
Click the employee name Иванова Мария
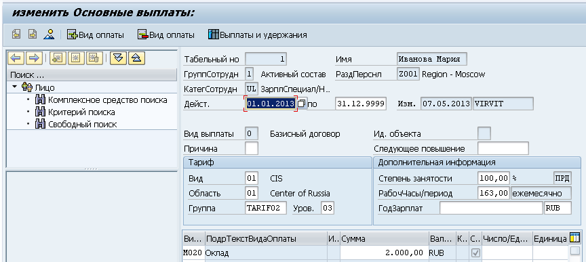click(x=431, y=59)
